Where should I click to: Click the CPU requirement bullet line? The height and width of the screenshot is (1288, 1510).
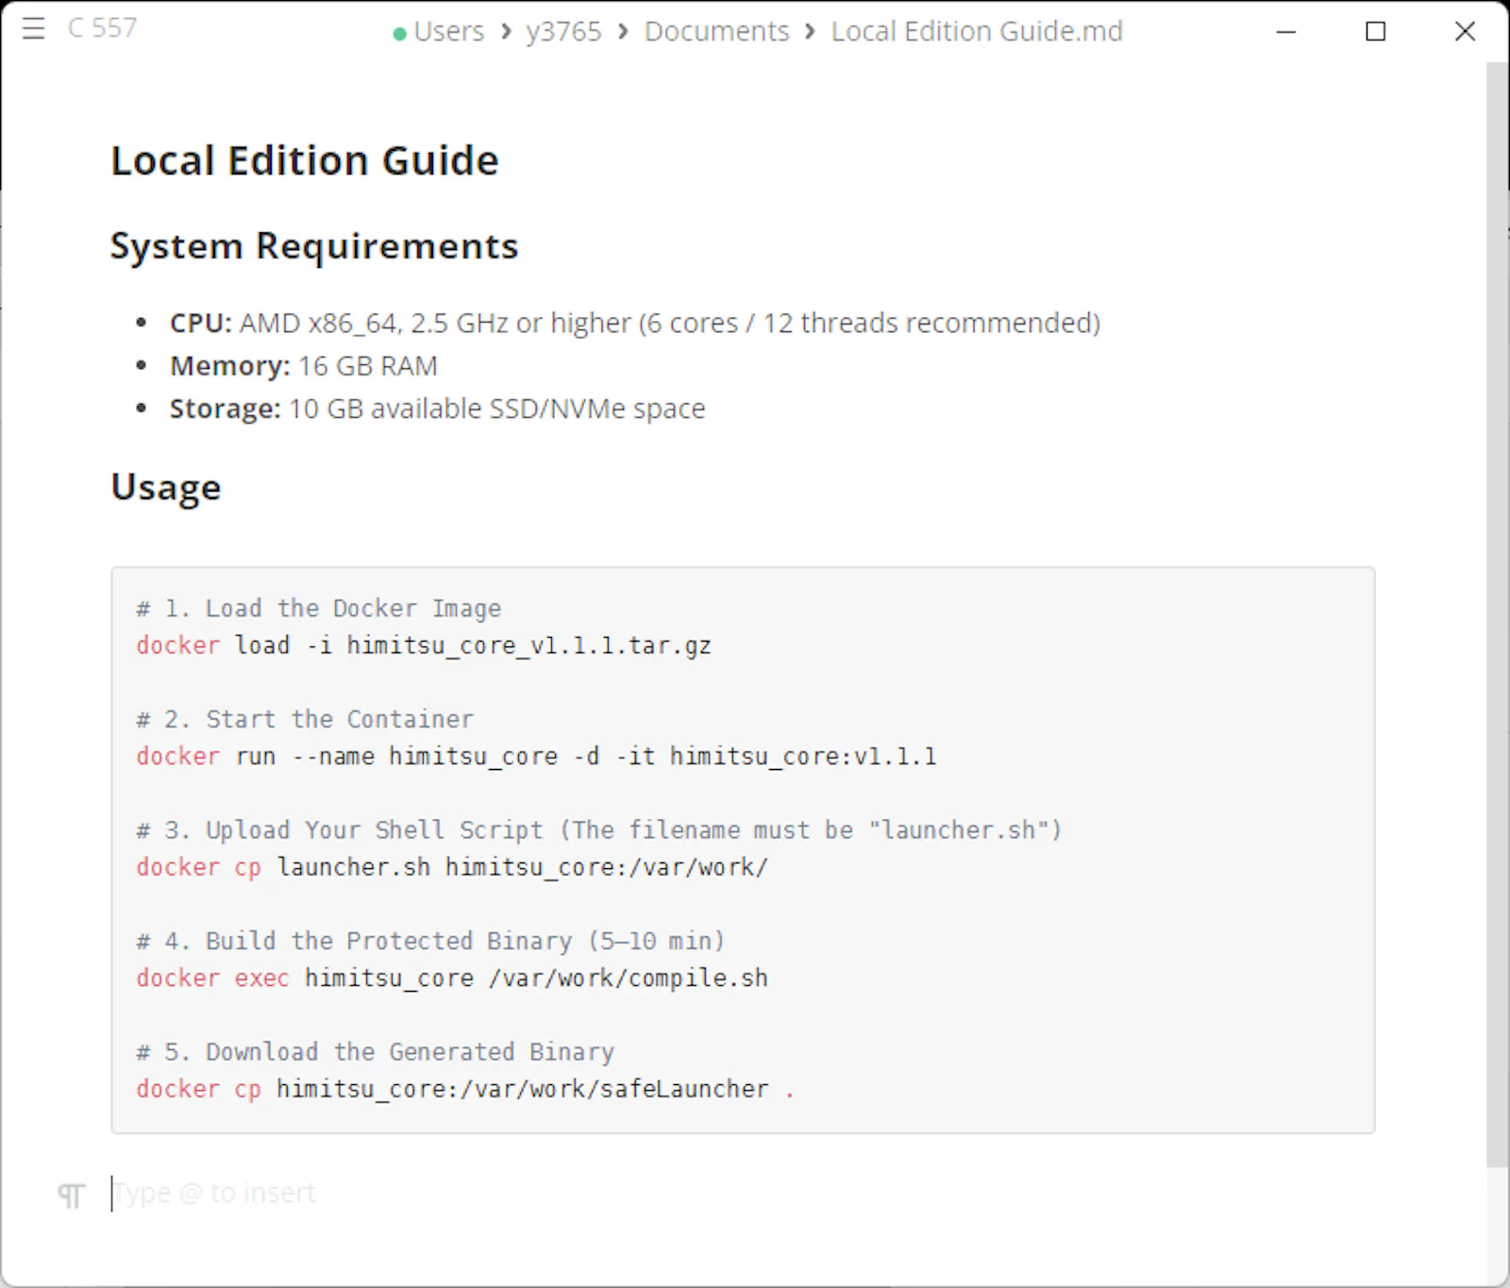coord(635,324)
